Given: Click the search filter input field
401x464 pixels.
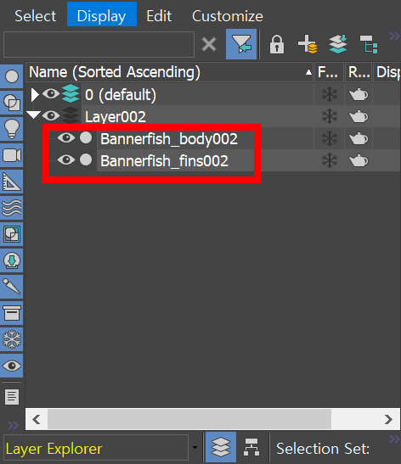Looking at the screenshot, I should (x=99, y=44).
